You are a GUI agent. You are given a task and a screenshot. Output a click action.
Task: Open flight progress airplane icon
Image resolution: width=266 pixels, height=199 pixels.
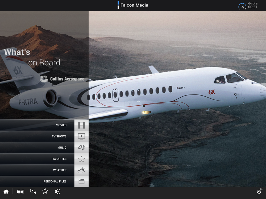(x=242, y=7)
